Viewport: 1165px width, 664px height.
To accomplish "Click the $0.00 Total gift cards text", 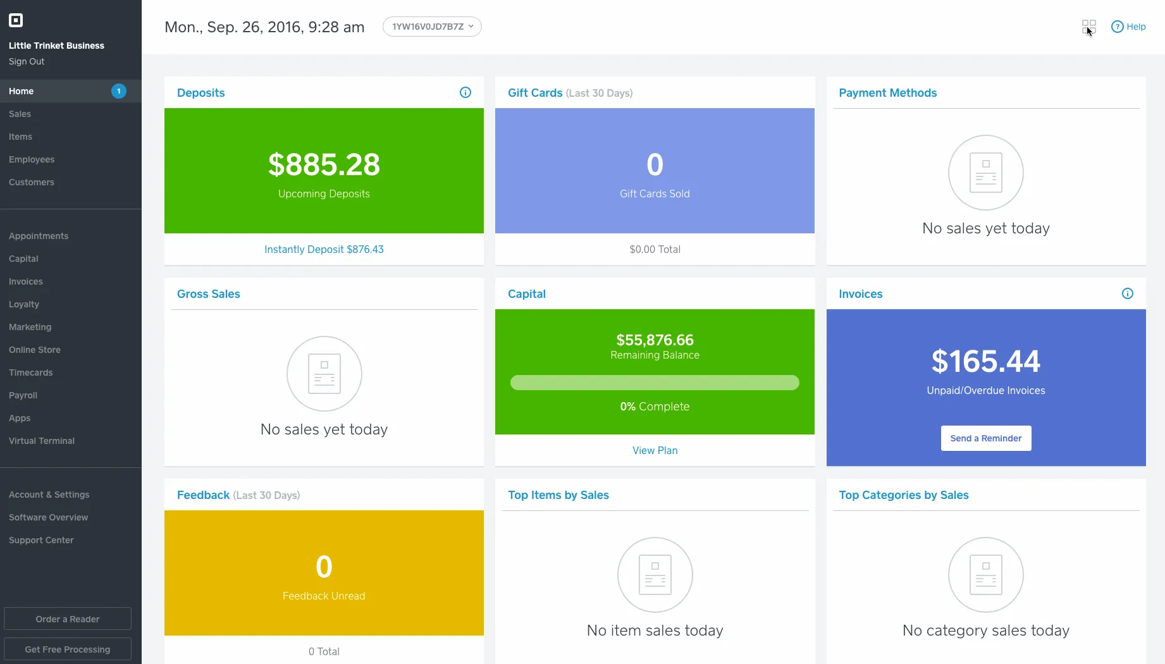I will pos(655,249).
